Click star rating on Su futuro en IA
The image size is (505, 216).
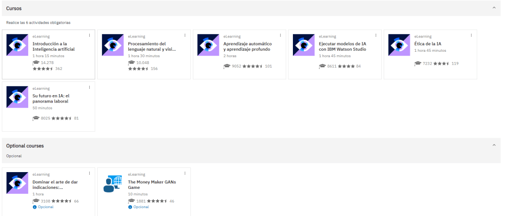pos(62,118)
